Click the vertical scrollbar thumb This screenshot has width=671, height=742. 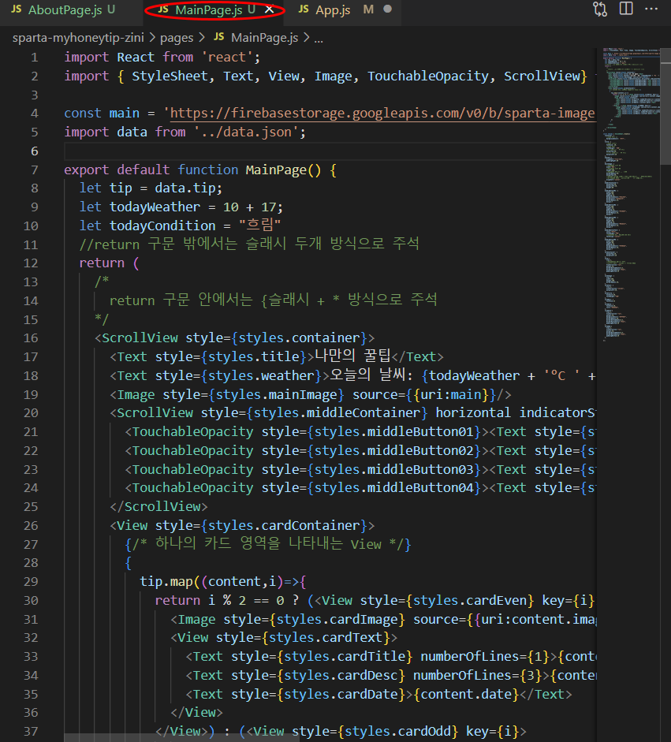point(665,106)
